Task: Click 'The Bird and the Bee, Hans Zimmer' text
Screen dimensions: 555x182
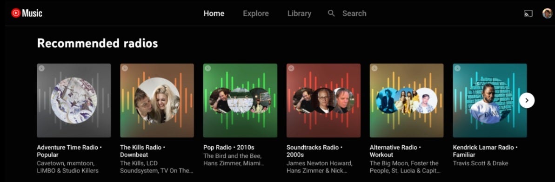Action: coord(234,159)
